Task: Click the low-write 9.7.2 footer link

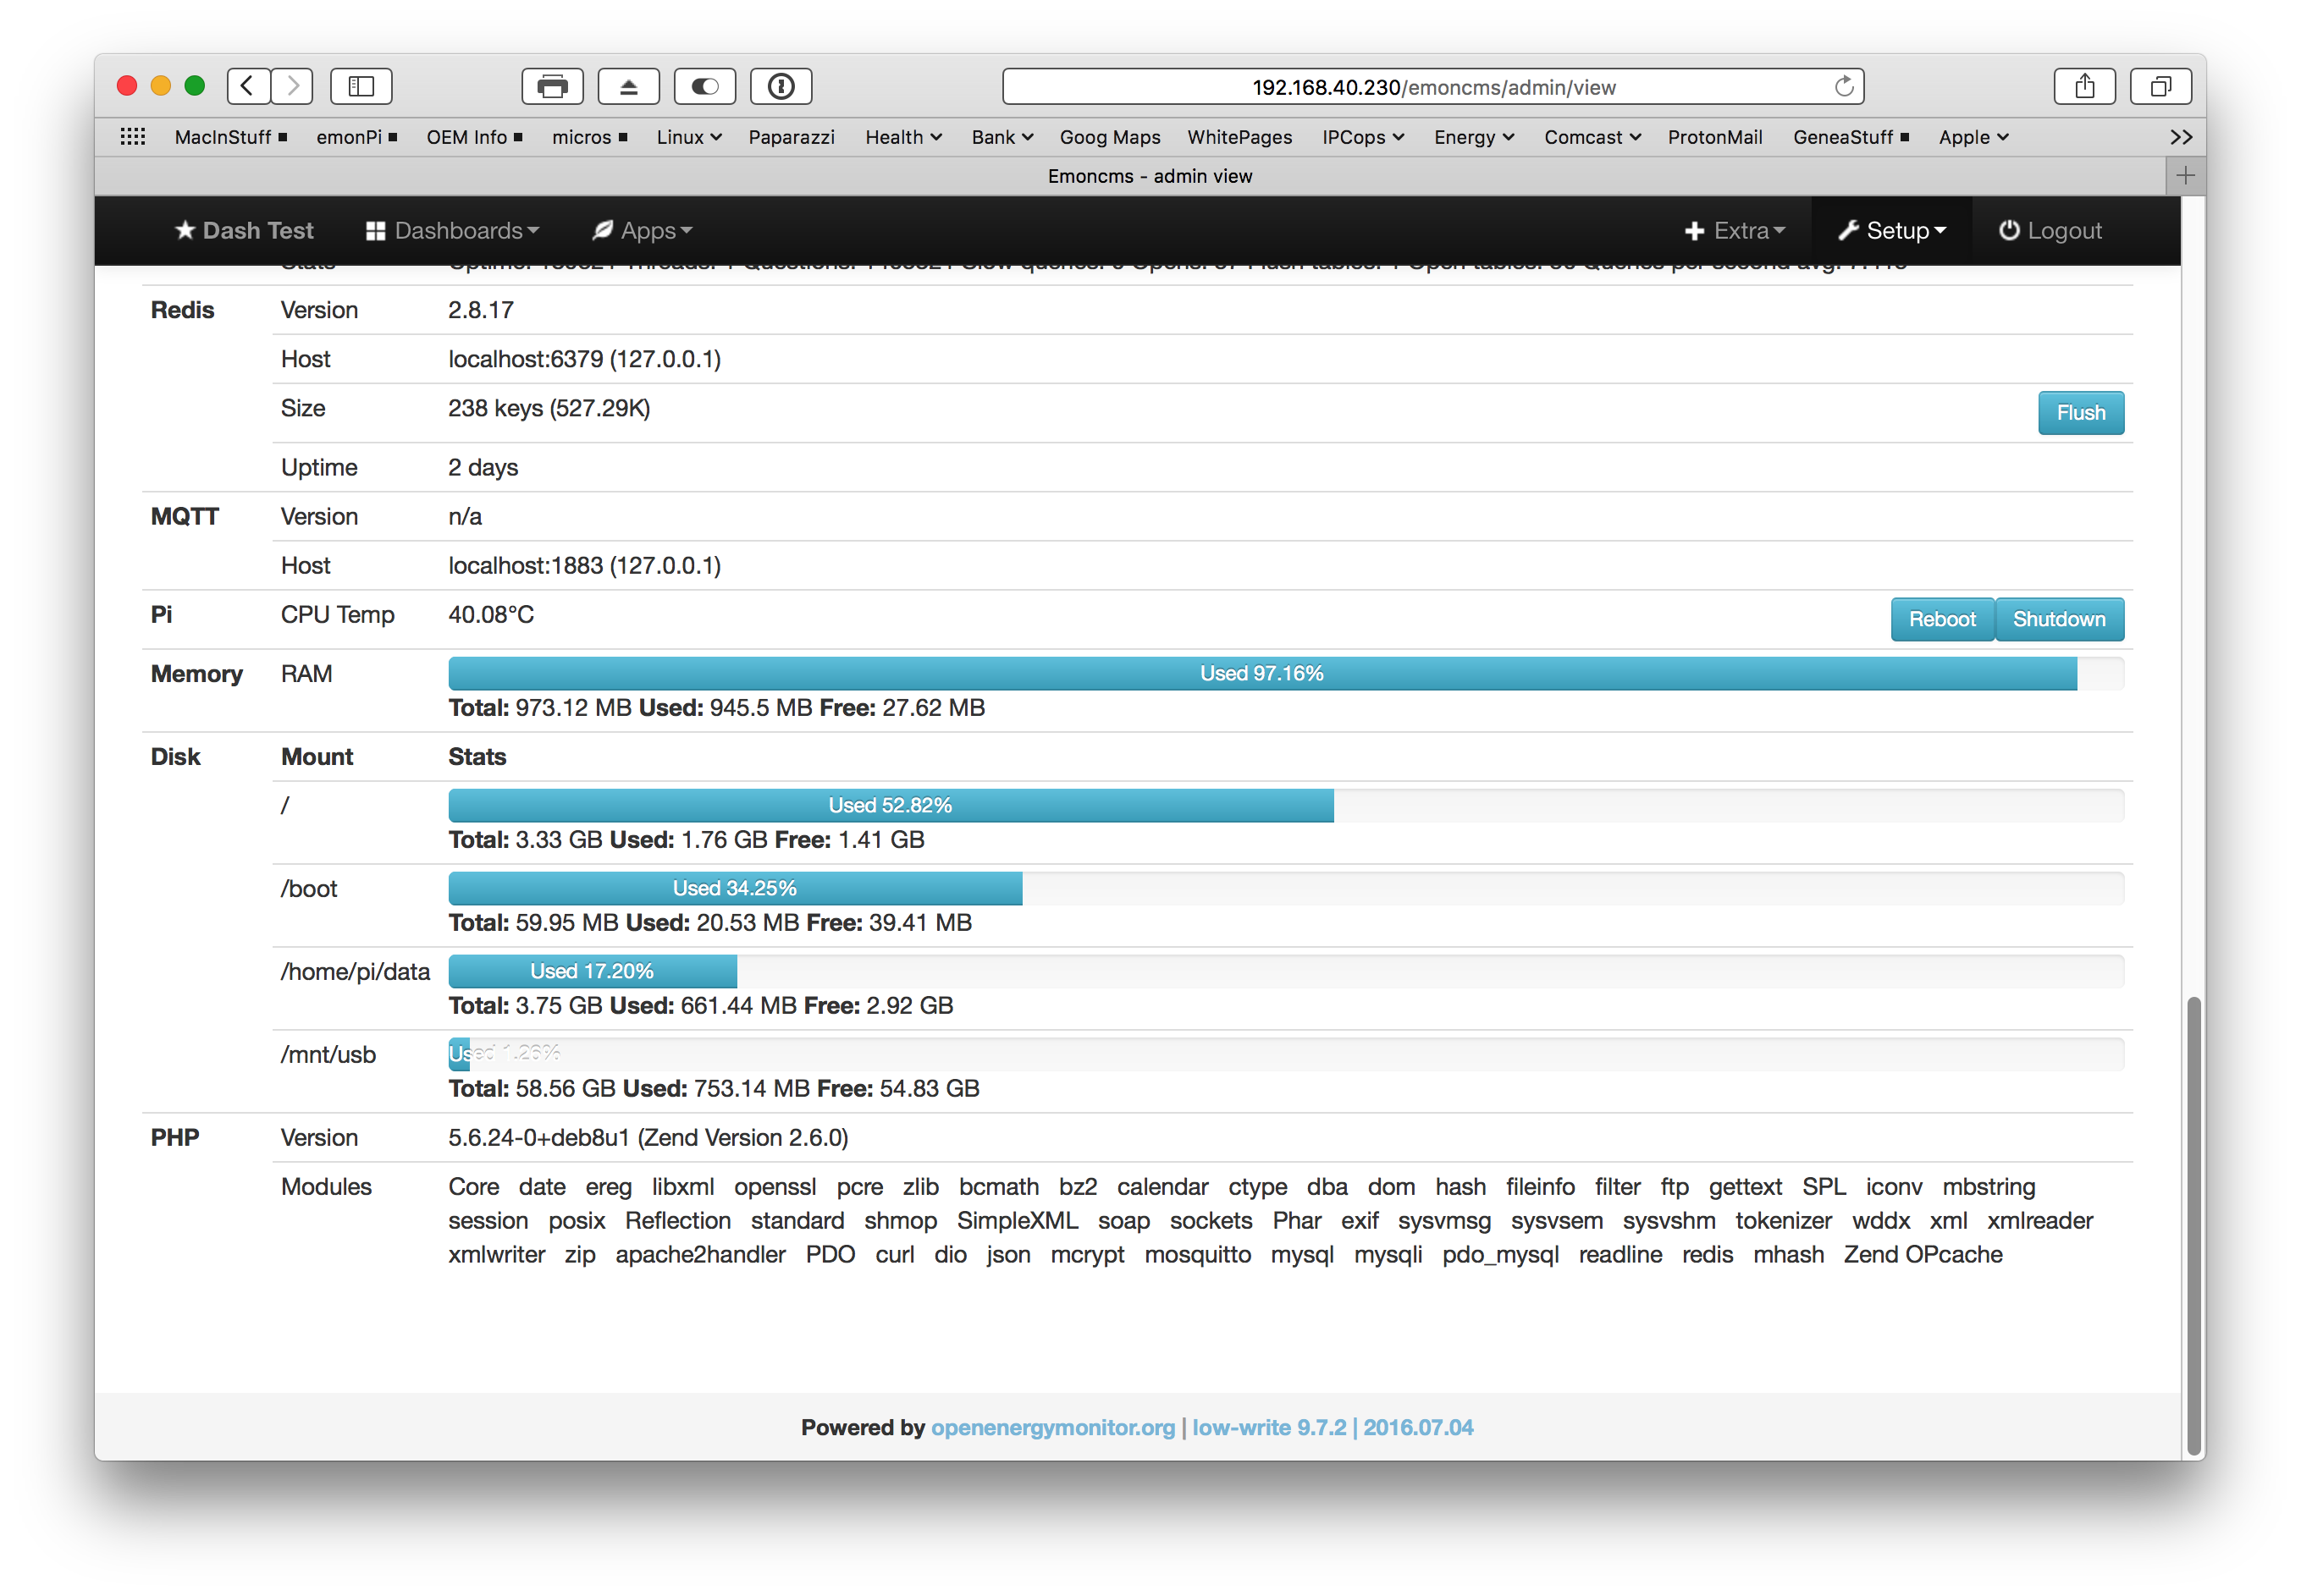Action: click(x=1268, y=1427)
